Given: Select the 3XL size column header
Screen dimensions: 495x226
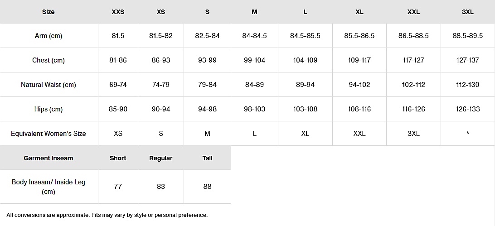Looking at the screenshot, I should [467, 12].
